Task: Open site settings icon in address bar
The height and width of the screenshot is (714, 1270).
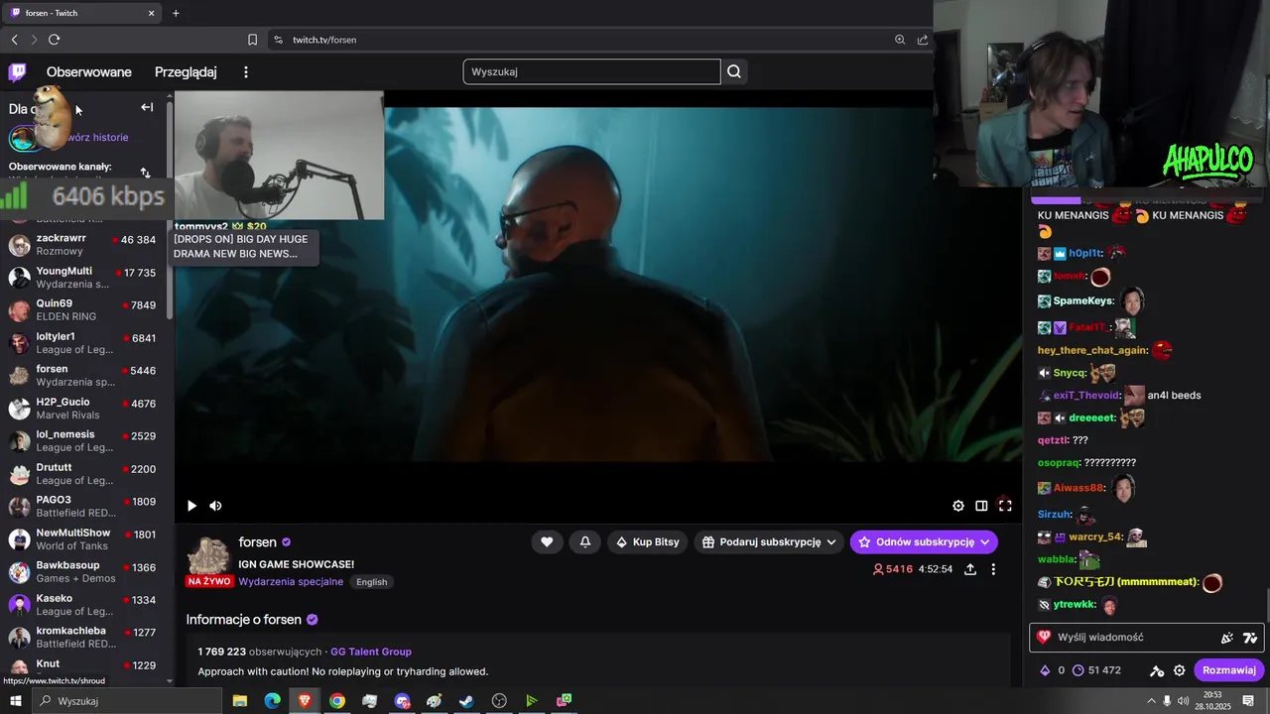Action: click(278, 40)
